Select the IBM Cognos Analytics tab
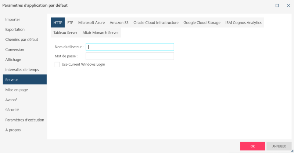The height and width of the screenshot is (153, 294). click(243, 23)
